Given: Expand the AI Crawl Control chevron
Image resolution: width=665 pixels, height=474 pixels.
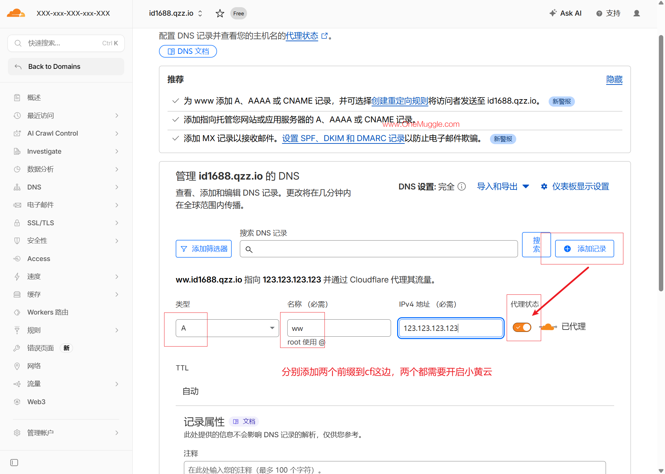Looking at the screenshot, I should click(x=117, y=134).
